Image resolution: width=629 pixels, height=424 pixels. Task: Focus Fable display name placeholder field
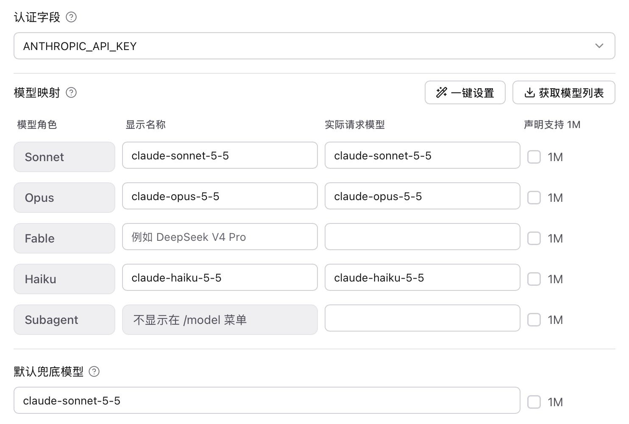tap(220, 237)
